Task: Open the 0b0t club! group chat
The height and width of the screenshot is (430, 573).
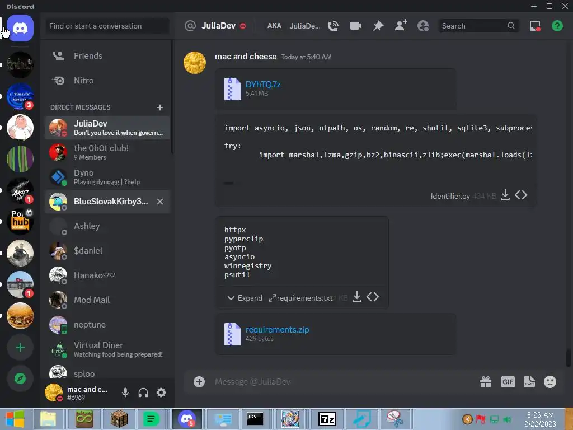Action: [x=107, y=152]
